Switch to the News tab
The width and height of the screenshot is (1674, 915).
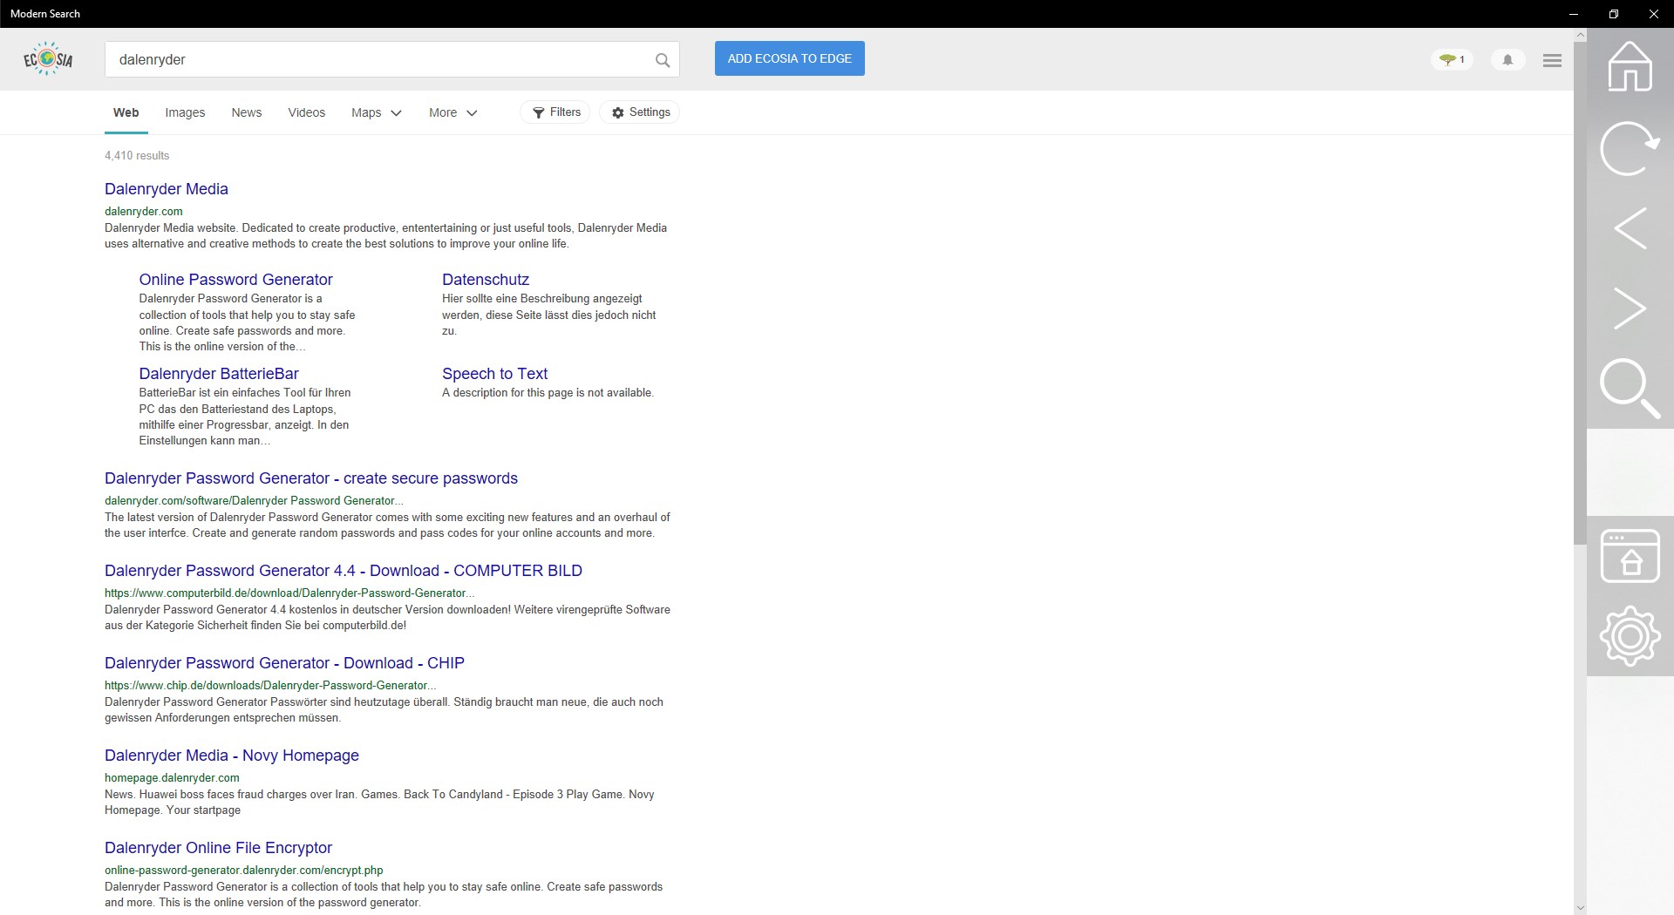point(247,112)
